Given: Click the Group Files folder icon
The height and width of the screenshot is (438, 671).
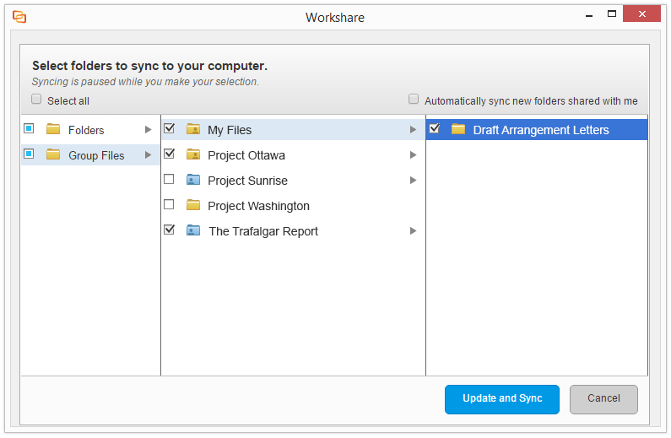Looking at the screenshot, I should coord(53,155).
